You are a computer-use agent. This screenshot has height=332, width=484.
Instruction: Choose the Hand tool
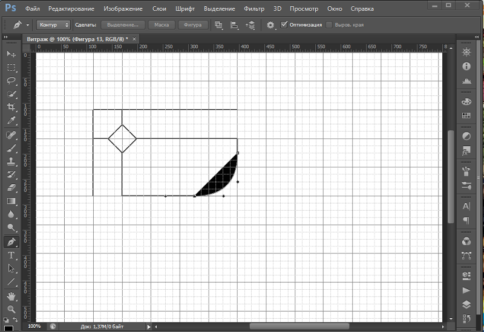pyautogui.click(x=11, y=296)
